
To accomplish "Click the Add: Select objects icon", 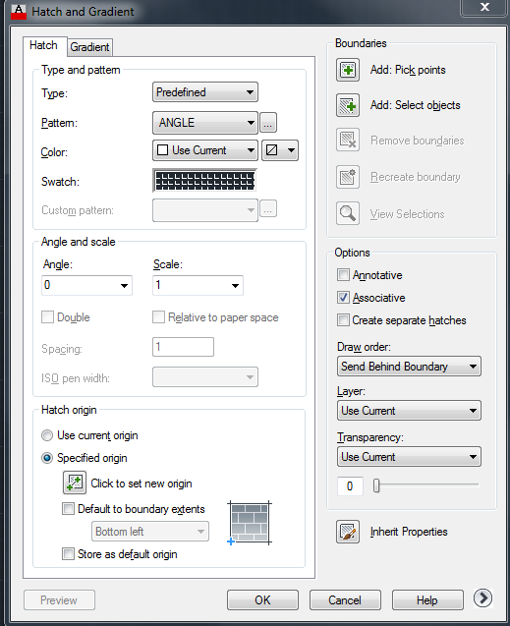I will pos(348,105).
